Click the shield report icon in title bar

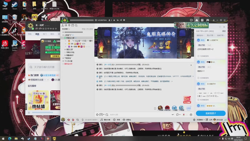[x=124, y=20]
